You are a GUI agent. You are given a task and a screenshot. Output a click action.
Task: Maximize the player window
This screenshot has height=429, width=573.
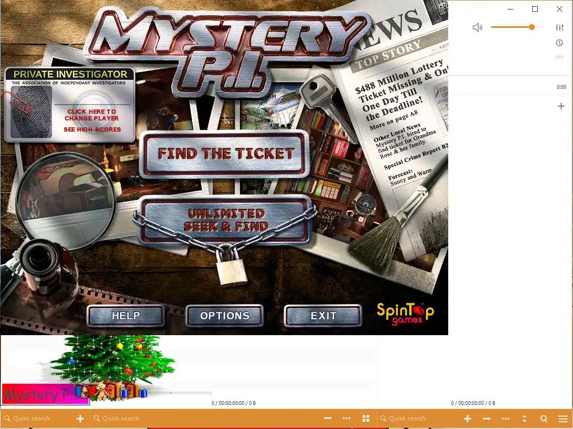[535, 9]
